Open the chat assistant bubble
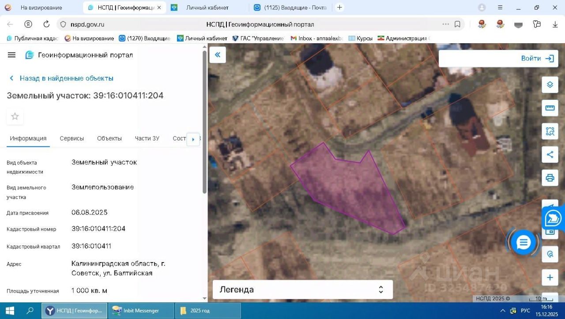The height and width of the screenshot is (319, 565). click(523, 242)
